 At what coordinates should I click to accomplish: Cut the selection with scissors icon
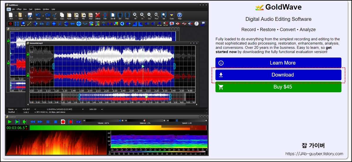[x=55, y=15]
